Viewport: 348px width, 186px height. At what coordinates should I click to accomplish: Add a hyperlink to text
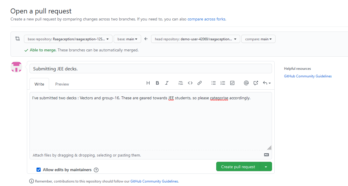tap(200, 83)
